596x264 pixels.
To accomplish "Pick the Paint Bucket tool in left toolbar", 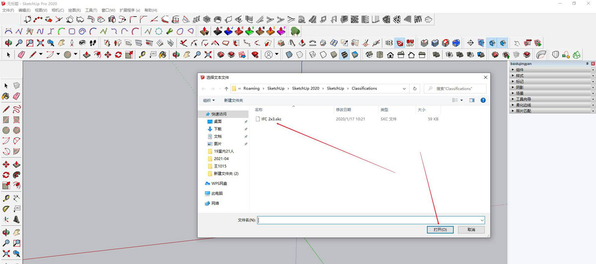I will coord(6,96).
